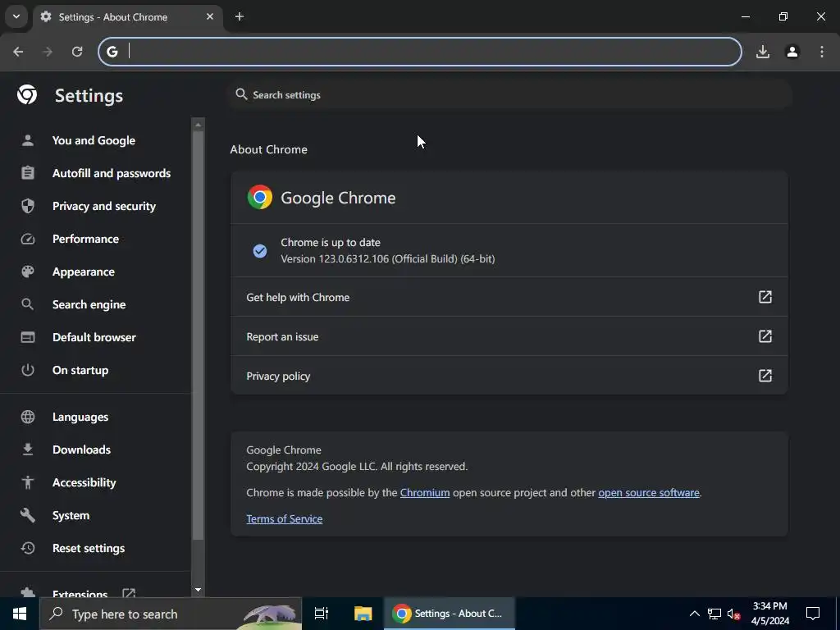
Task: Click the taskbar Type here to search box
Action: point(171,614)
